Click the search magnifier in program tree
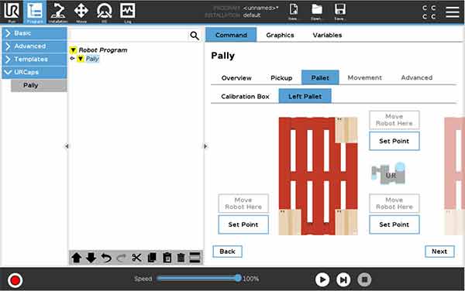Viewport: 465px width, 291px height. point(195,36)
